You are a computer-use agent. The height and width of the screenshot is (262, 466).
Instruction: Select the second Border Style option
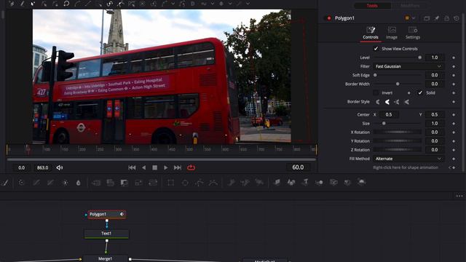coord(387,102)
